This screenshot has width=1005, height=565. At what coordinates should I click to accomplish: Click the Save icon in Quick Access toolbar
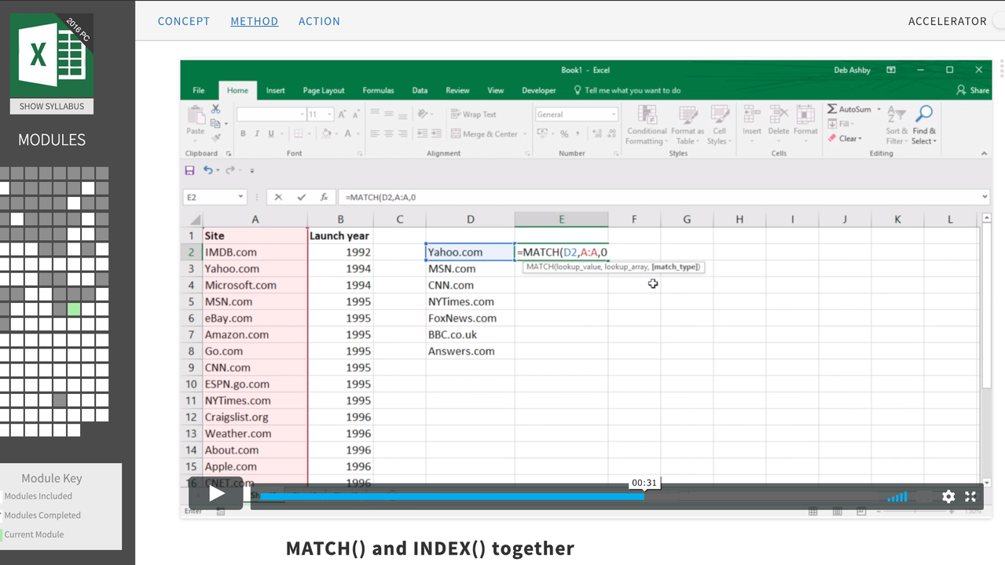click(x=189, y=170)
